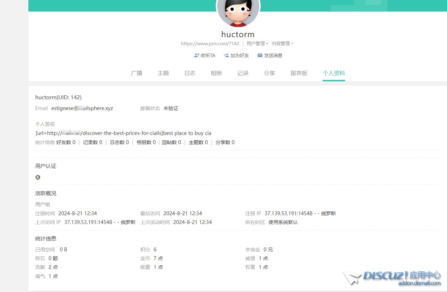Switch to the 相册 tab
The image size is (447, 292).
216,73
